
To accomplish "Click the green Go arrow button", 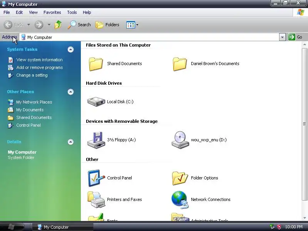I will pos(292,37).
